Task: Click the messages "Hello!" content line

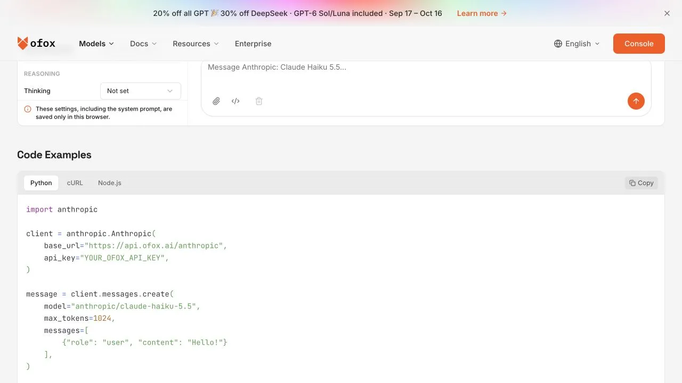Action: click(144, 343)
